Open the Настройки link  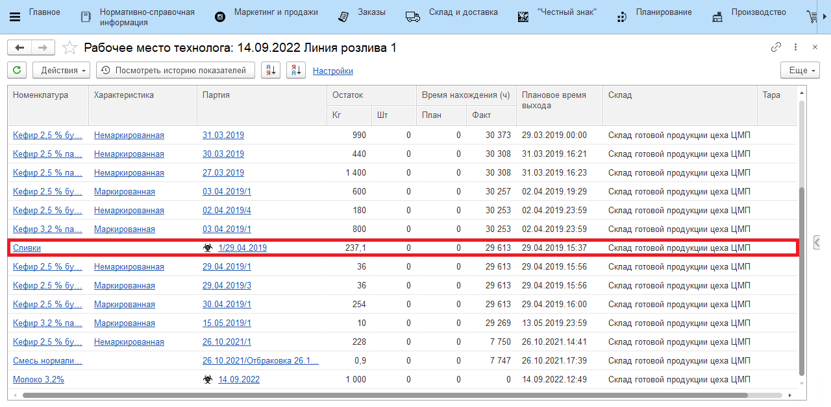[332, 71]
